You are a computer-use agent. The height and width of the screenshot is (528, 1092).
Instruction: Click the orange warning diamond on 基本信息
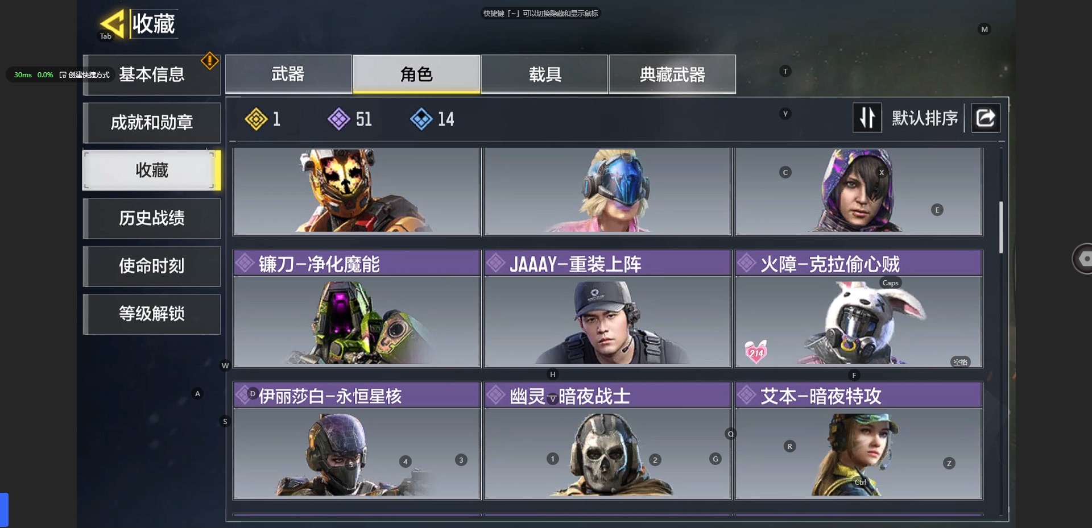[x=210, y=61]
